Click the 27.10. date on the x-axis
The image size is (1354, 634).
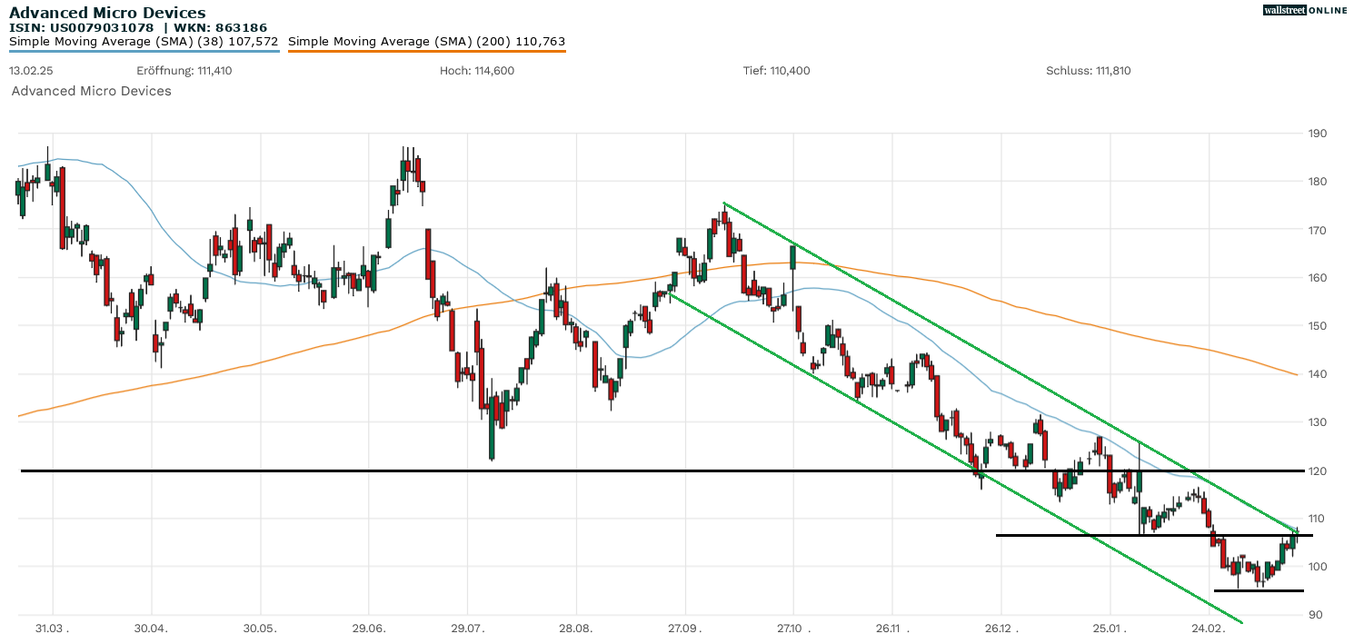pyautogui.click(x=793, y=628)
